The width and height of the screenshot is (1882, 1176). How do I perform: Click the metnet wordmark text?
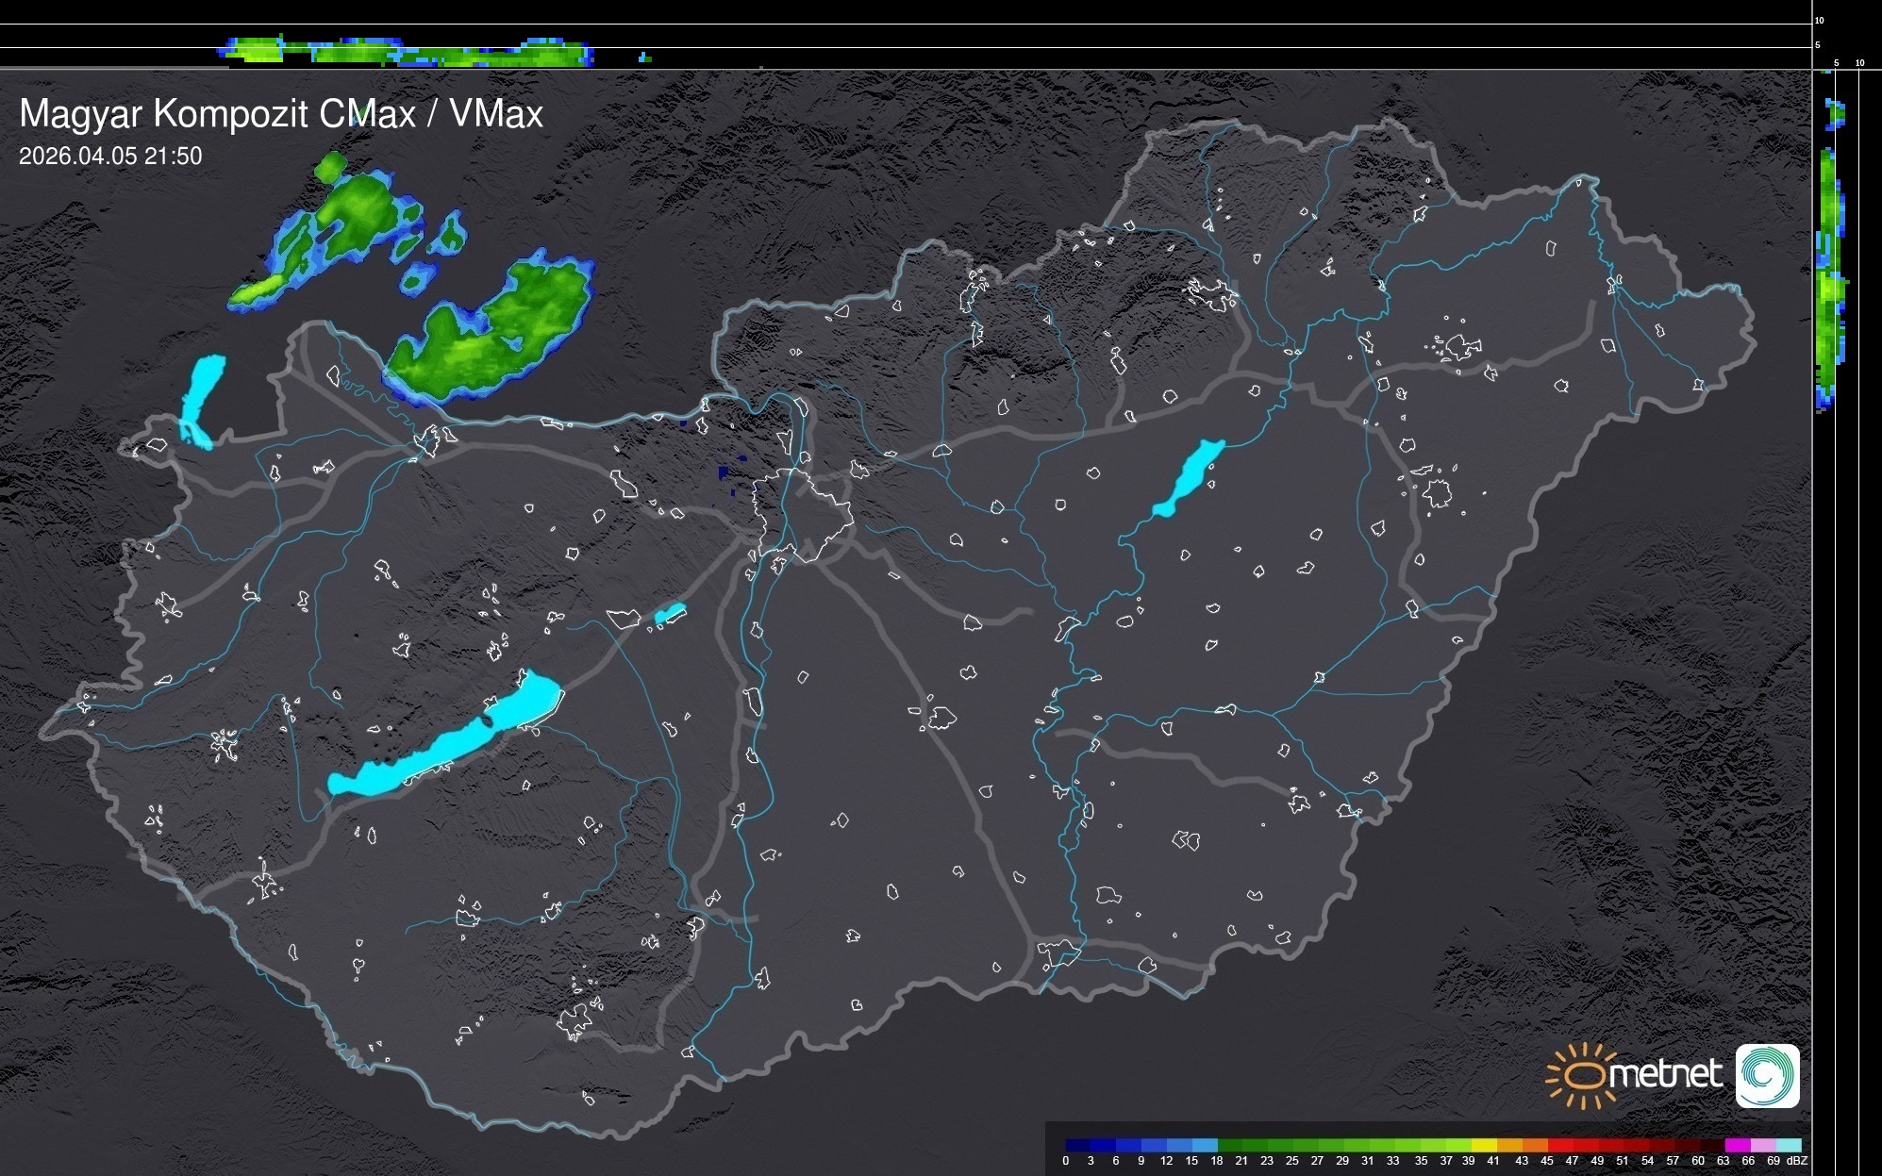pos(1664,1075)
